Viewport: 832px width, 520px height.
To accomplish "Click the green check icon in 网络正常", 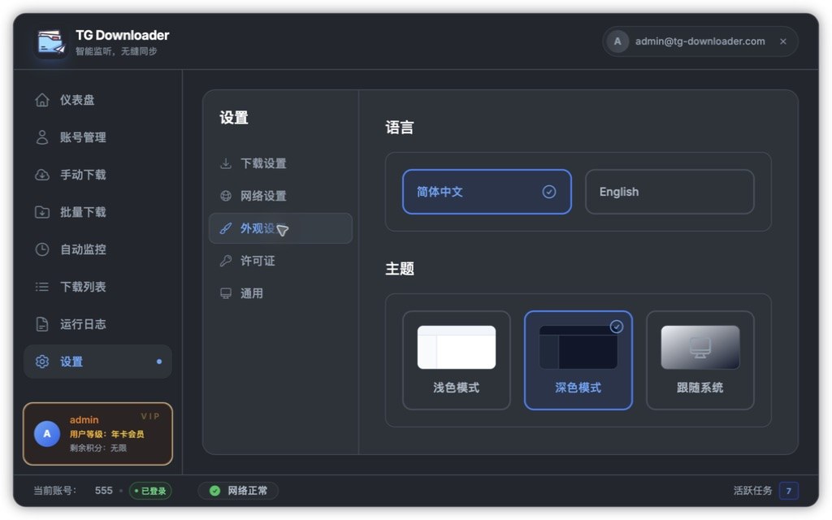I will click(214, 491).
